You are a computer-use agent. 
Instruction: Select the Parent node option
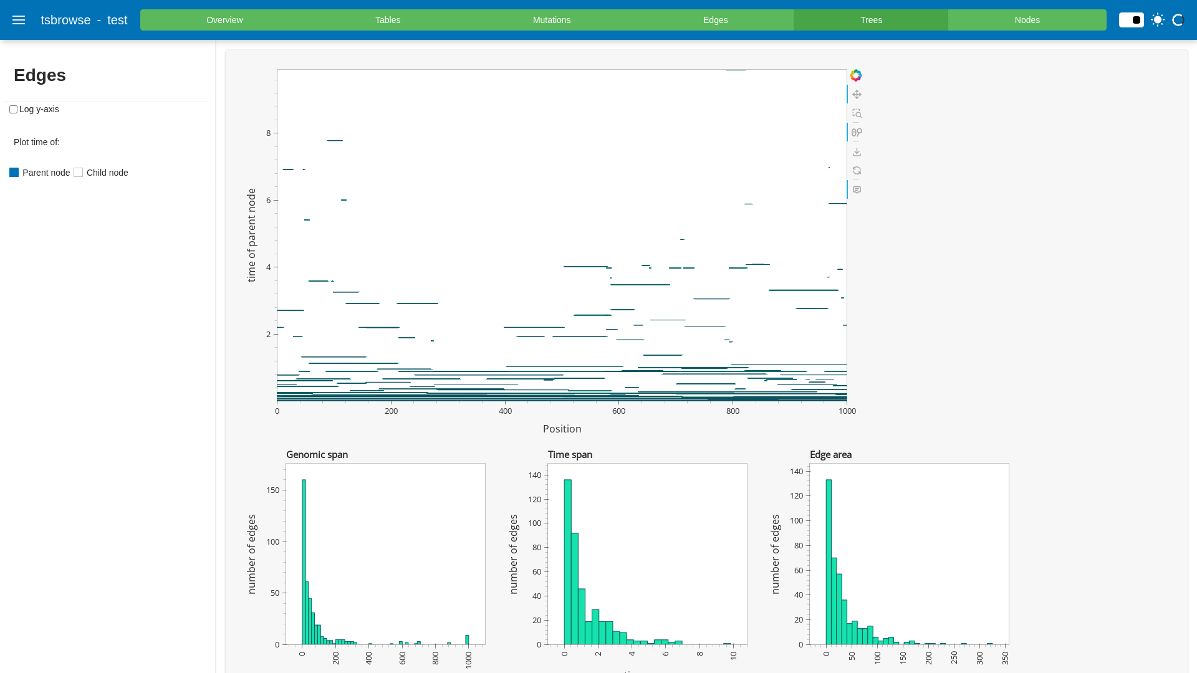14,173
